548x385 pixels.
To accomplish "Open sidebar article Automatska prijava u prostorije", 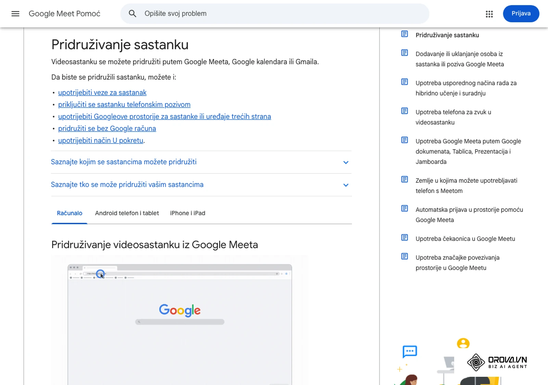I will pos(469,215).
